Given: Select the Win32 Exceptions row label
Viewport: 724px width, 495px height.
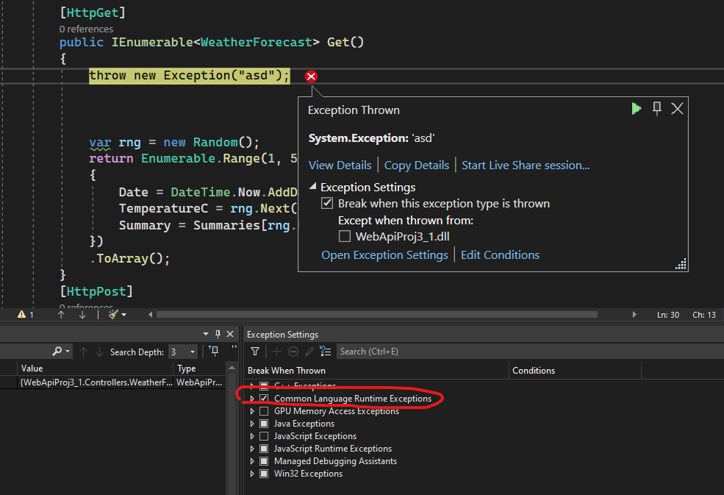Looking at the screenshot, I should pyautogui.click(x=308, y=473).
